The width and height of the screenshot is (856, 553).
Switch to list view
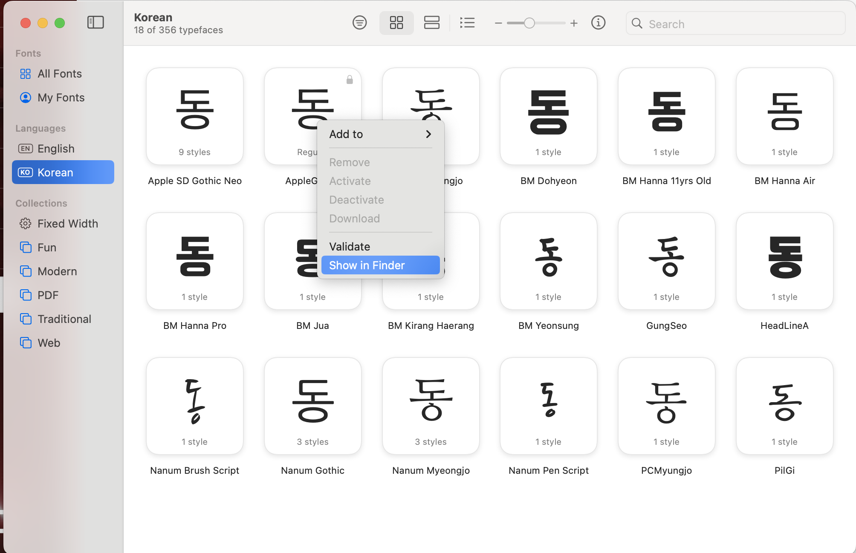click(467, 23)
